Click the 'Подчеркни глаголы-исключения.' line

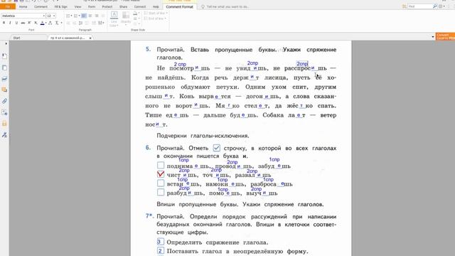203,136
